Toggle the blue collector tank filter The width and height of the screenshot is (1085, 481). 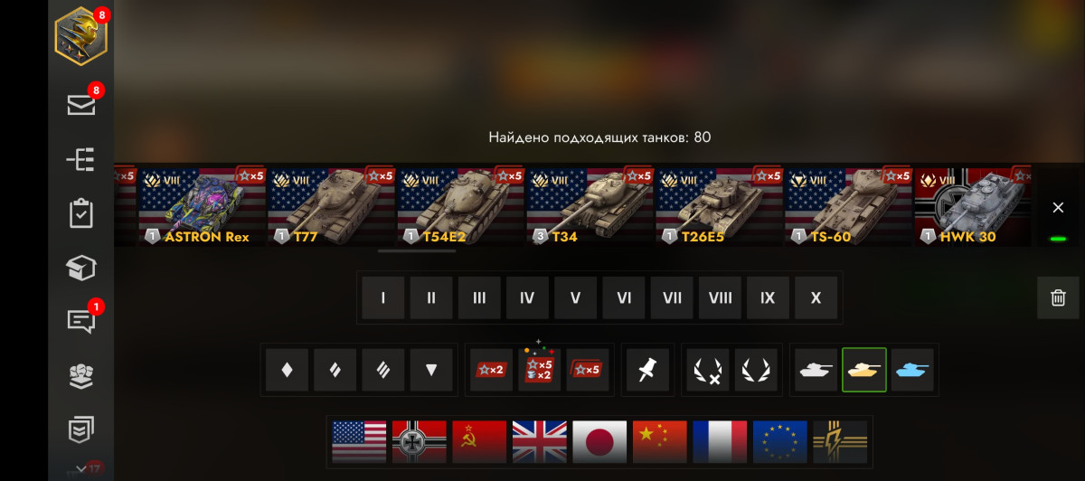pyautogui.click(x=912, y=369)
